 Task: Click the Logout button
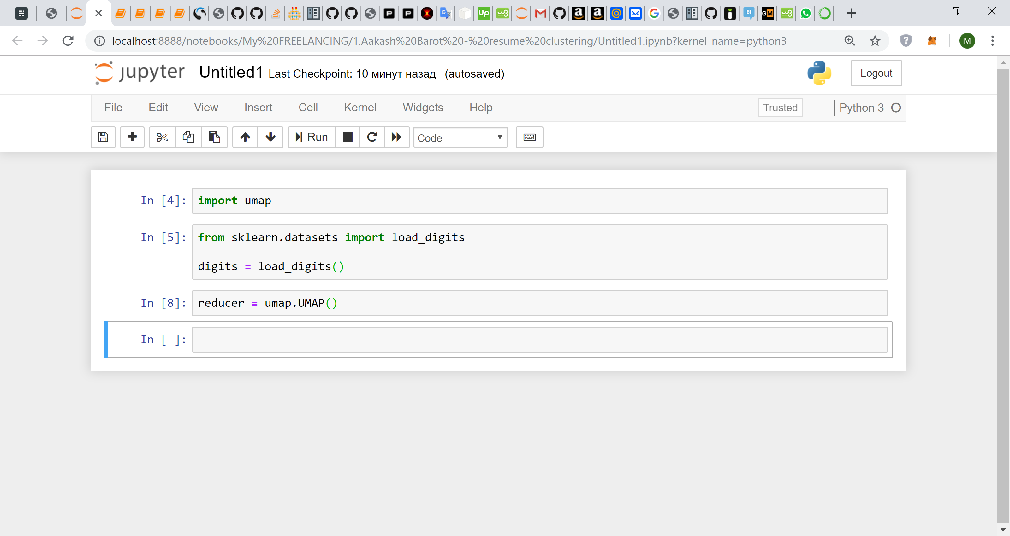coord(876,73)
